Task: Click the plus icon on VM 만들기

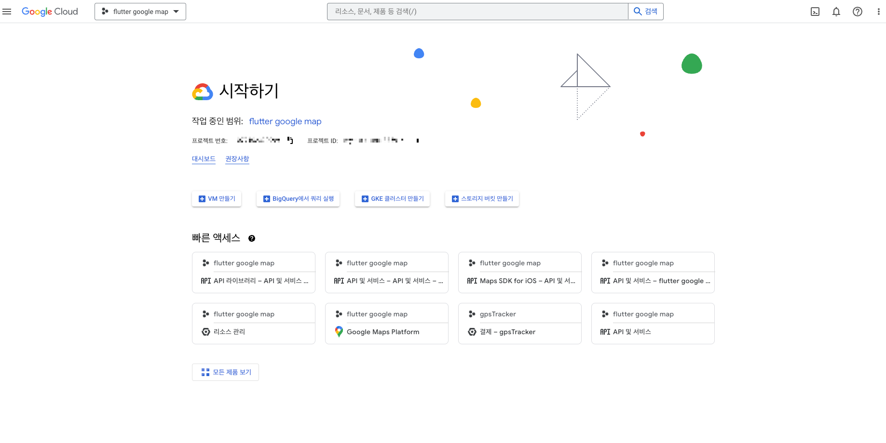Action: pyautogui.click(x=202, y=199)
